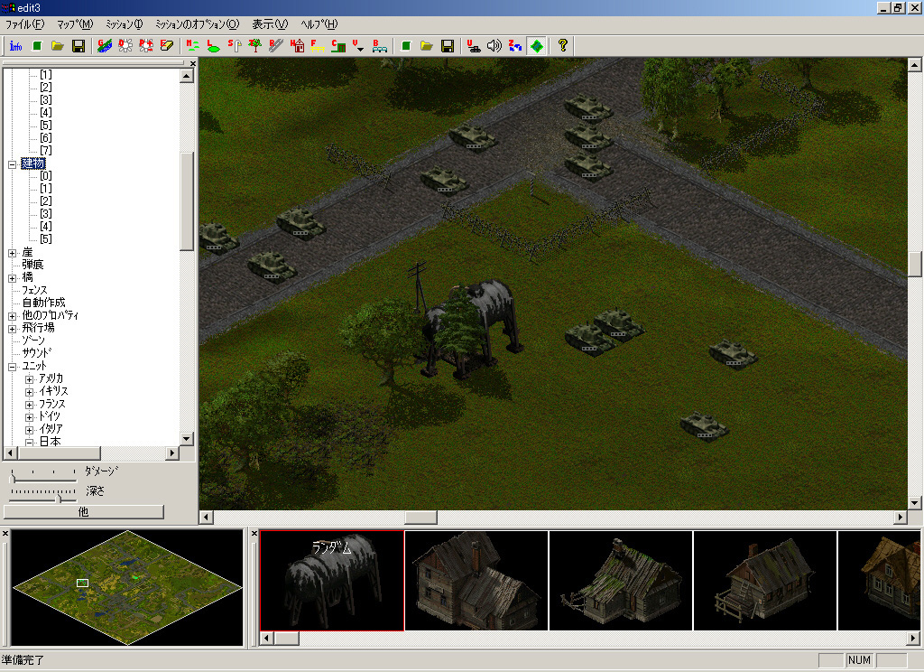
Task: Select the ゾーン tree item
Action: click(x=33, y=341)
